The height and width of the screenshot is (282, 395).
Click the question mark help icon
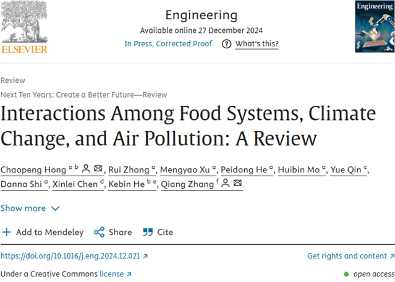point(226,44)
